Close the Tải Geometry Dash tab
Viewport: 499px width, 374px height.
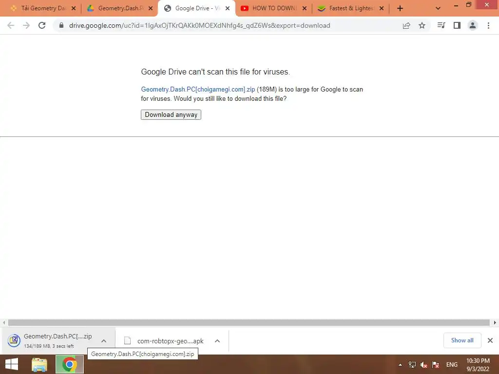74,8
